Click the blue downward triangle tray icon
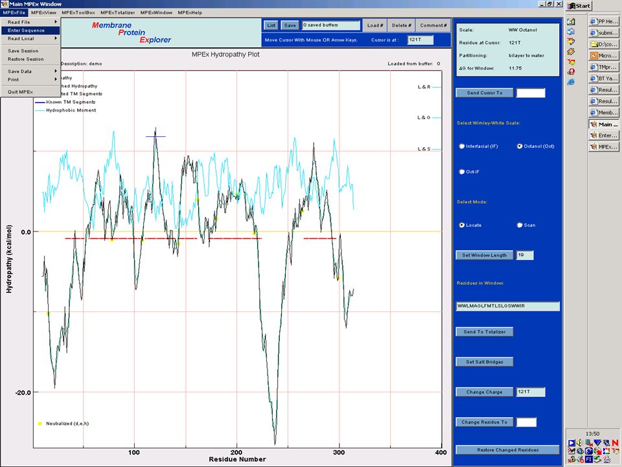 [x=597, y=443]
